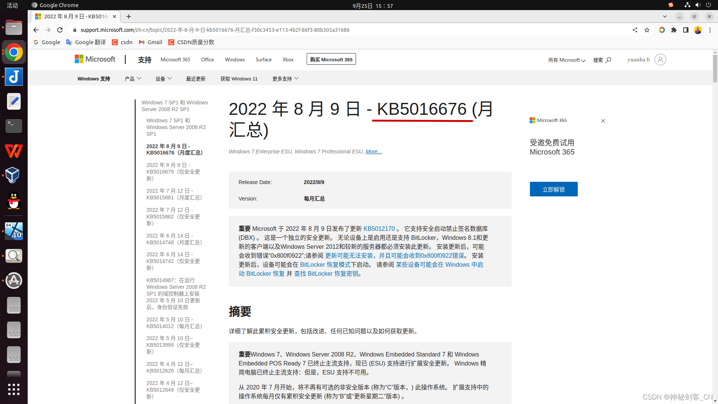Viewport: 718px width, 404px height.
Task: Select KB5012626 (每月汇总) in sidebar
Action: pyautogui.click(x=174, y=367)
